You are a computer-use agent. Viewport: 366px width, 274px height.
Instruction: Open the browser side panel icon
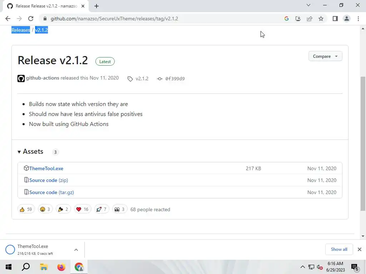tap(335, 19)
